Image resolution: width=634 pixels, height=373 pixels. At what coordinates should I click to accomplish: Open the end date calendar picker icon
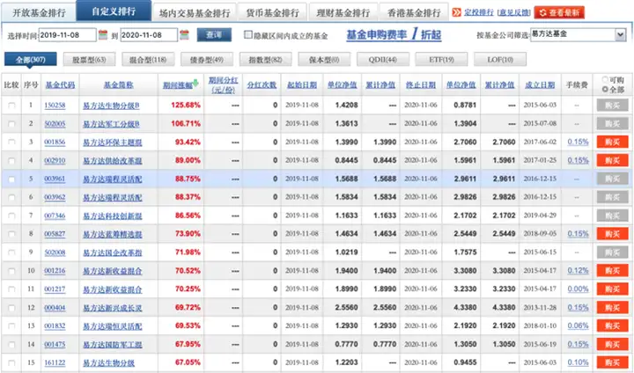(184, 35)
